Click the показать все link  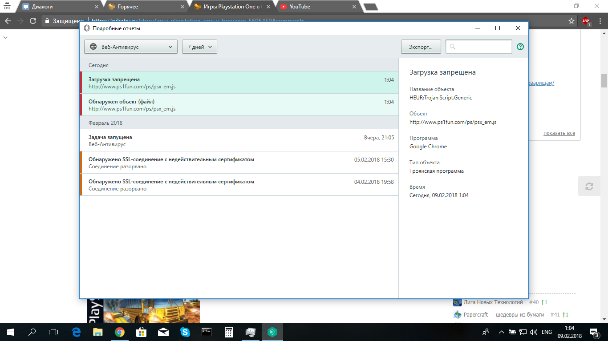[559, 133]
